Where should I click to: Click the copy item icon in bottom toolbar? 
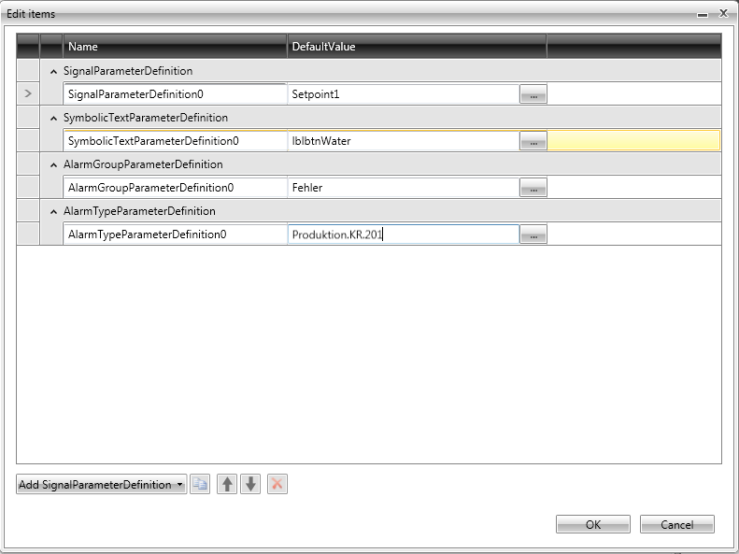pos(200,484)
